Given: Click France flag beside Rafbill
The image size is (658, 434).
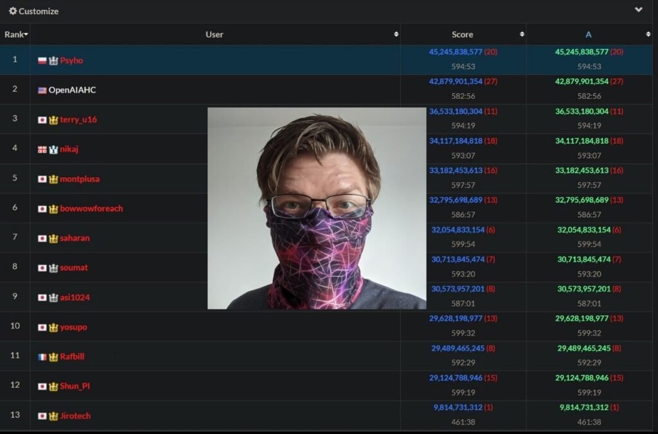Looking at the screenshot, I should [x=42, y=357].
